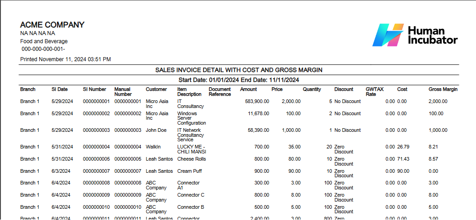Select the Cheese Rolls item description
The height and width of the screenshot is (220, 476).
pos(192,159)
